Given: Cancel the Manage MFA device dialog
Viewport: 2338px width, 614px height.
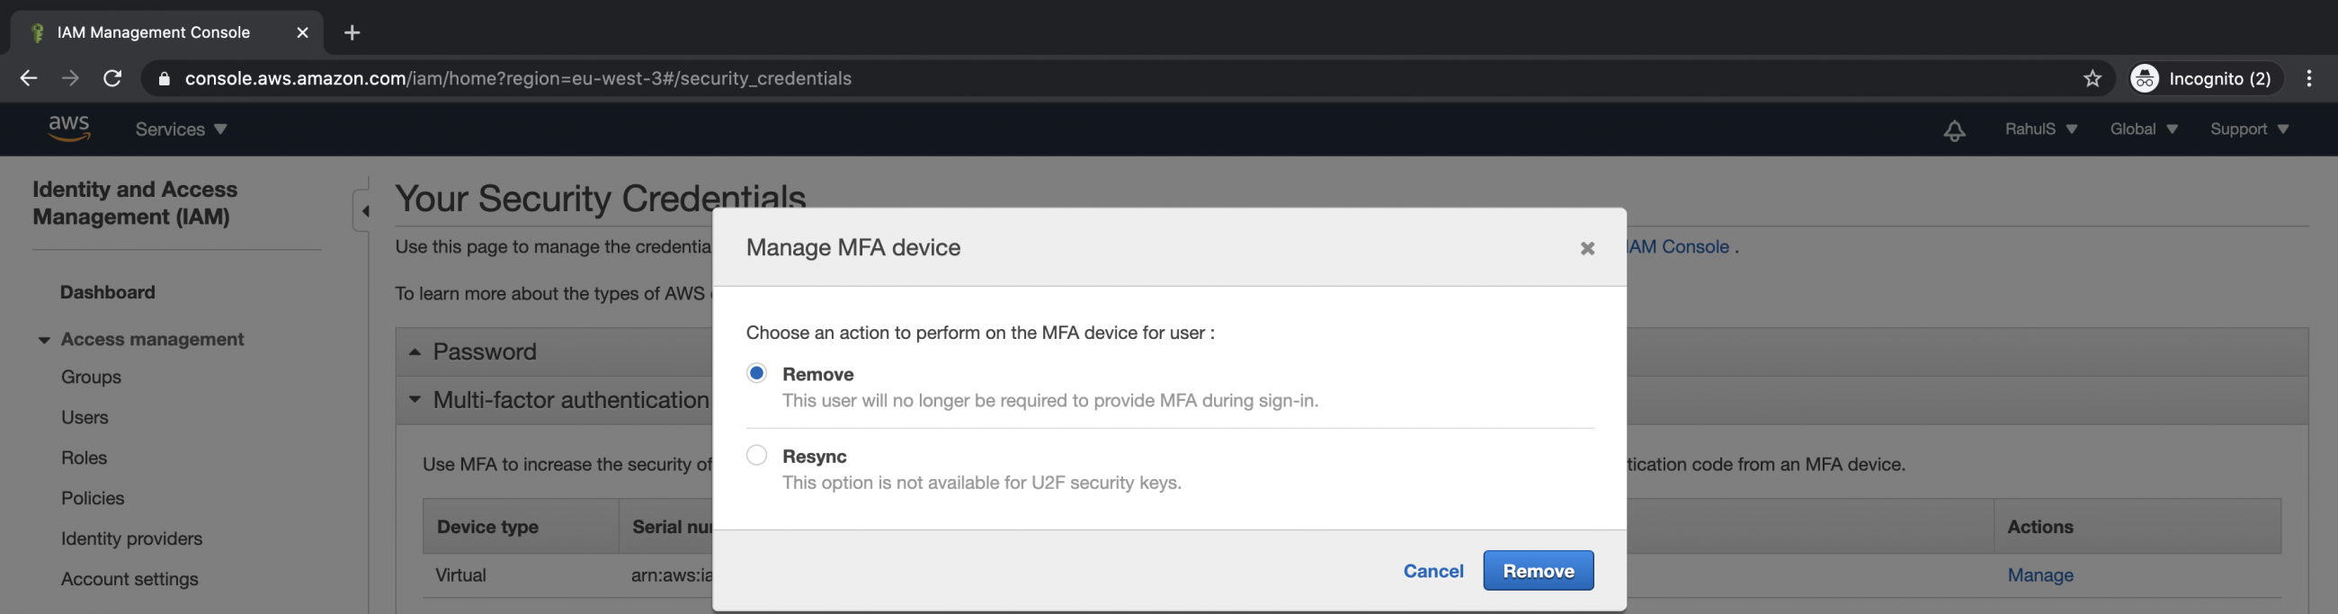Looking at the screenshot, I should pyautogui.click(x=1432, y=571).
